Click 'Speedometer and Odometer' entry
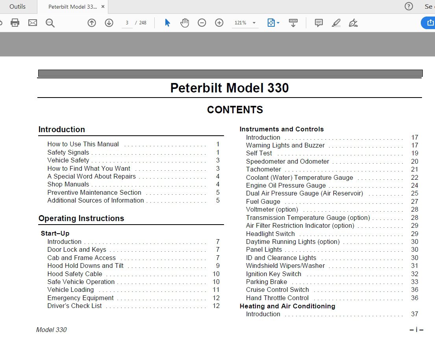The height and width of the screenshot is (343, 435). coord(288,161)
